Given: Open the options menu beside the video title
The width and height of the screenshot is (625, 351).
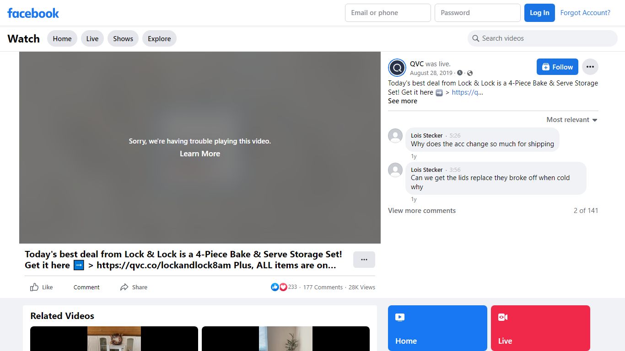Looking at the screenshot, I should [364, 260].
